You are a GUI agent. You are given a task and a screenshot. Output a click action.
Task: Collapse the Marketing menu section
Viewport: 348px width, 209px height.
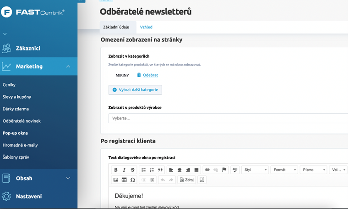pos(68,66)
